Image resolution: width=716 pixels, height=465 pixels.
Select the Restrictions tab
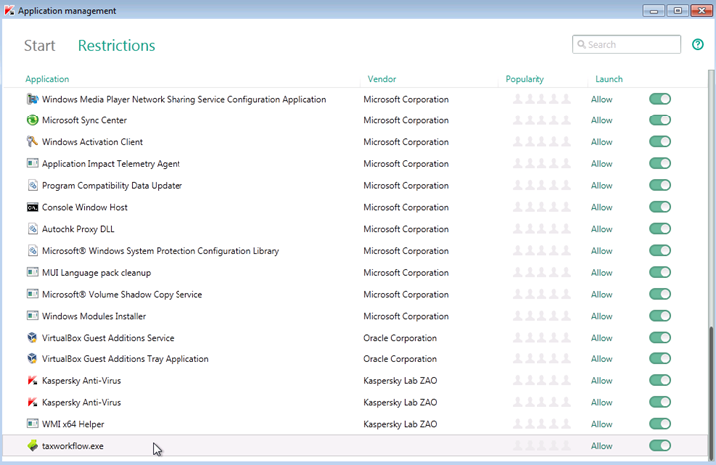pyautogui.click(x=116, y=45)
